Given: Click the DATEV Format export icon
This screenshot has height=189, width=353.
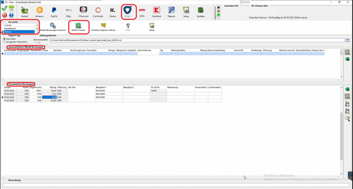Looking at the screenshot, I should click(78, 27).
